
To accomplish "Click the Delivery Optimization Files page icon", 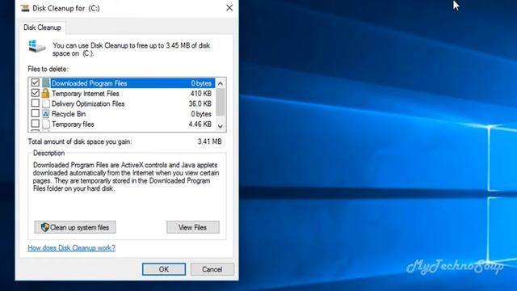I will (x=46, y=103).
